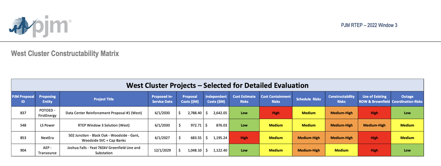Select proposal ID cell 548
441x166 pixels.
(23, 125)
